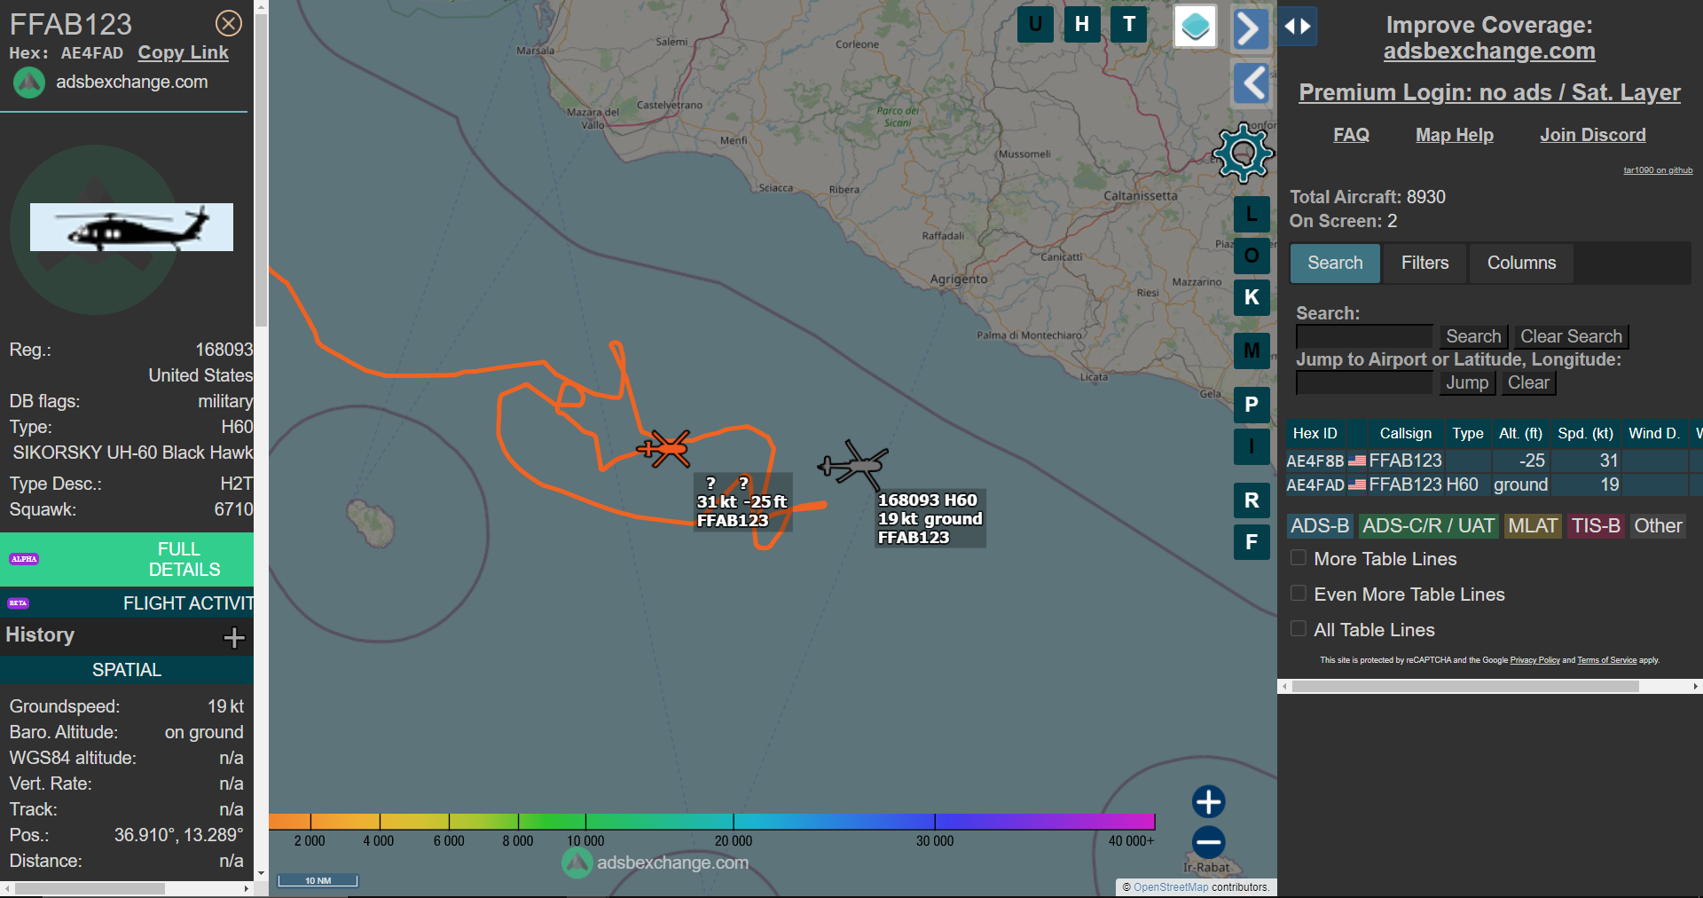Click the FLIGHT ACTIVITY button
The width and height of the screenshot is (1703, 898).
[127, 603]
